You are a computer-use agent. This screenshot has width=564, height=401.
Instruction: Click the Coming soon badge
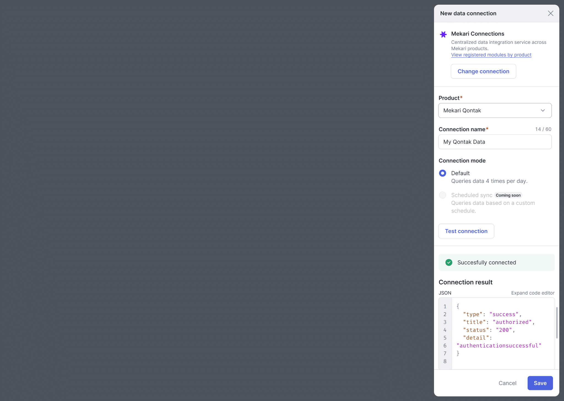[508, 195]
